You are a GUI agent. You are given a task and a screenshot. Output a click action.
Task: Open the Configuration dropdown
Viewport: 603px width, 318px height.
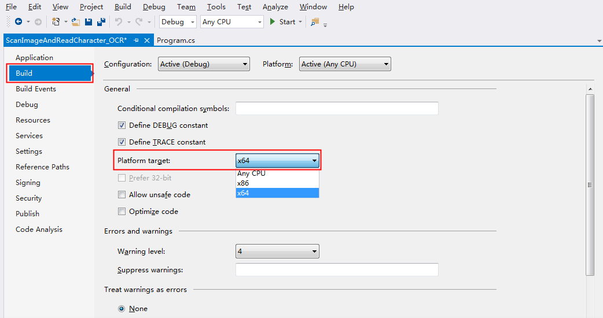click(204, 64)
